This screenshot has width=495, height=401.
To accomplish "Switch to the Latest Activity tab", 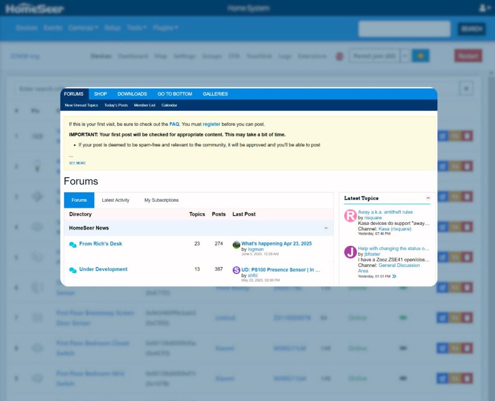I will (x=116, y=200).
